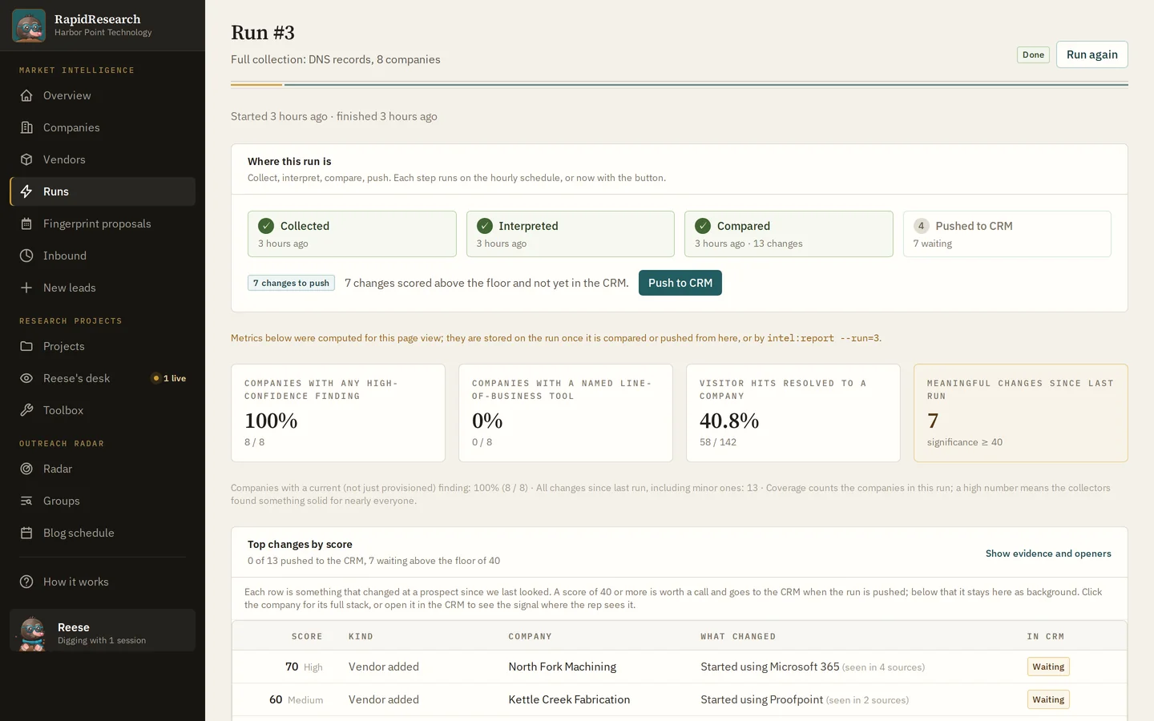Select the Compared step card label
The height and width of the screenshot is (721, 1154).
pos(744,226)
